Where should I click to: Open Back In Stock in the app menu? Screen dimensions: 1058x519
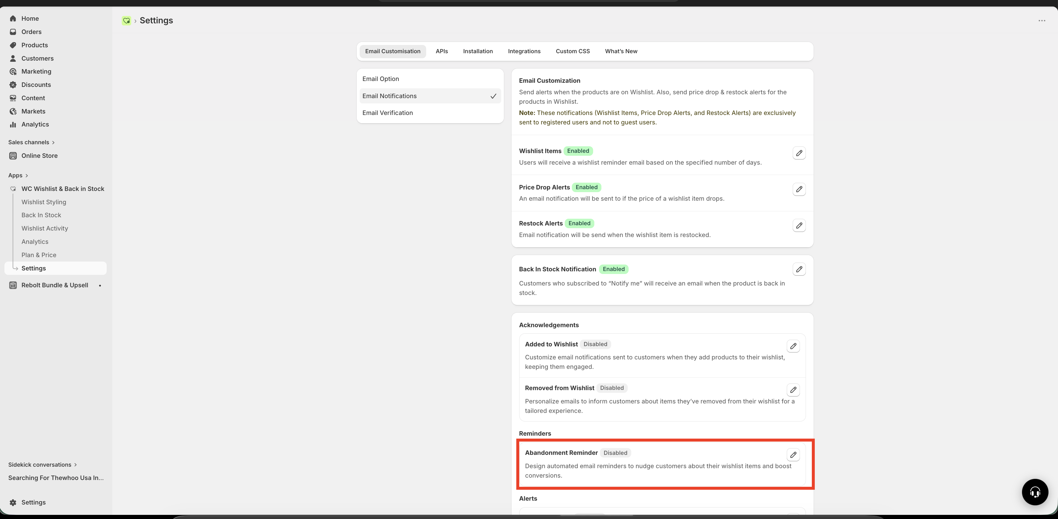(x=41, y=215)
